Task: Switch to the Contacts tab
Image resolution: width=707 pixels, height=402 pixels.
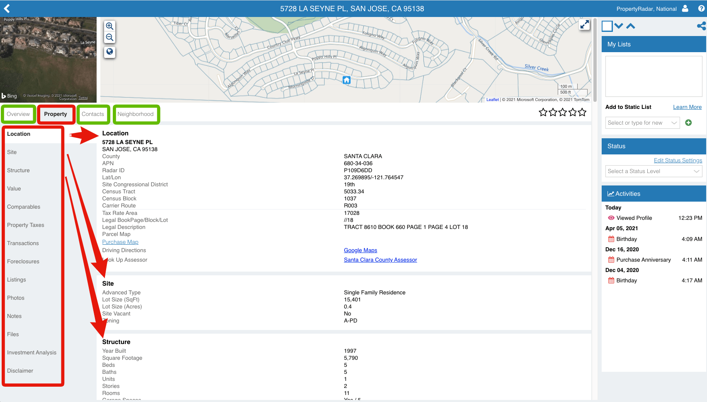Action: pyautogui.click(x=93, y=114)
